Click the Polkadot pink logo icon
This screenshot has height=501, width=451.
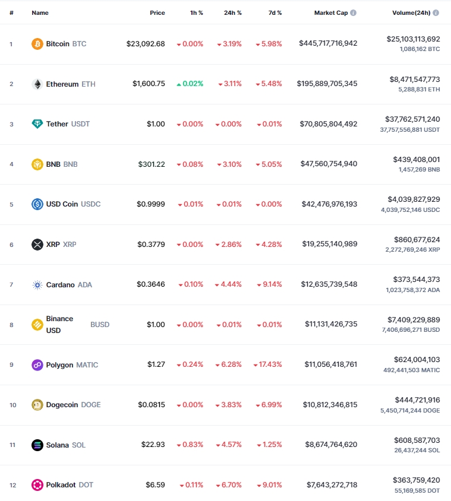(x=37, y=485)
